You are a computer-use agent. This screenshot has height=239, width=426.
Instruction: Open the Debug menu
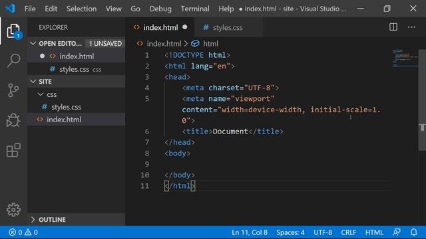click(160, 9)
